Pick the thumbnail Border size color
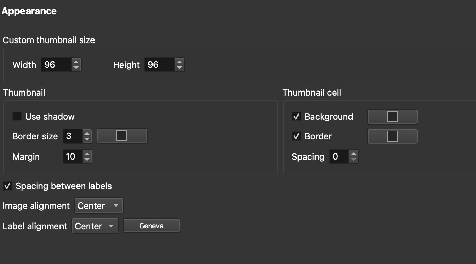The width and height of the screenshot is (476, 264). 122,136
